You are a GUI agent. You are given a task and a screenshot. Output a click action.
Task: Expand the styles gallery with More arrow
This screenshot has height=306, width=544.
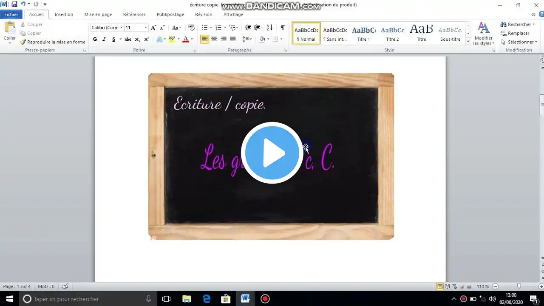coord(468,42)
